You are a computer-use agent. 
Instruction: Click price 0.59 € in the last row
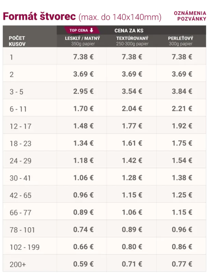tap(83, 264)
